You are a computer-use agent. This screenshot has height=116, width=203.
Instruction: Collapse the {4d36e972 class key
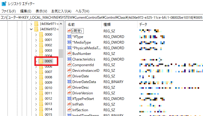[31, 29]
